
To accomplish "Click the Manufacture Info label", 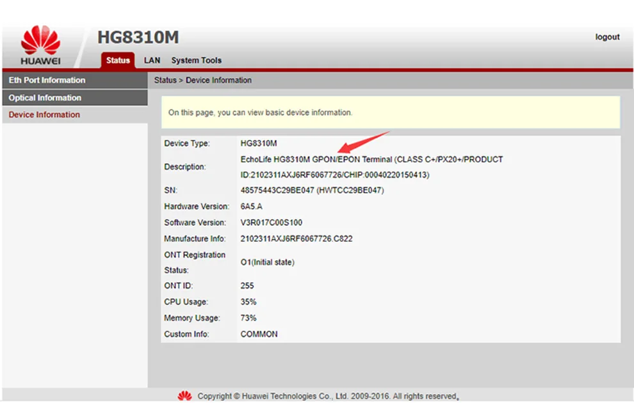I will [195, 239].
